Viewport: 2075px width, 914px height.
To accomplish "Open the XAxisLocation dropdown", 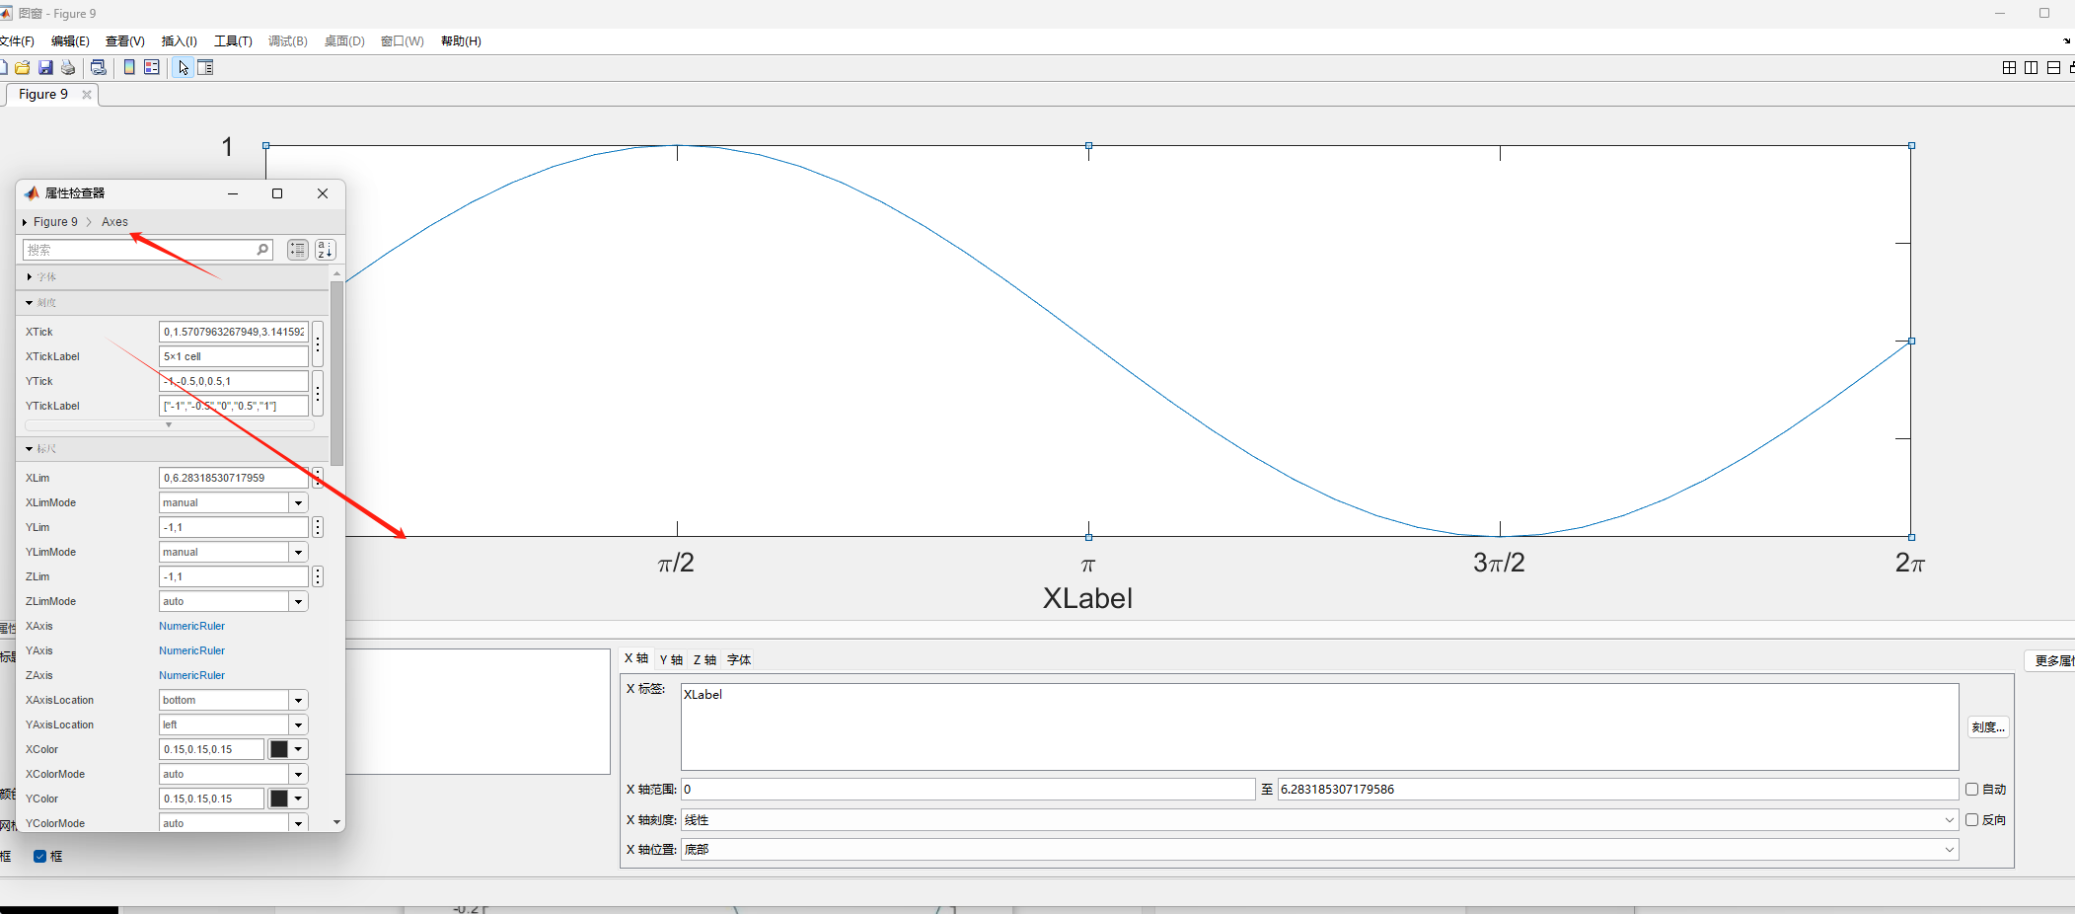I will tap(298, 700).
